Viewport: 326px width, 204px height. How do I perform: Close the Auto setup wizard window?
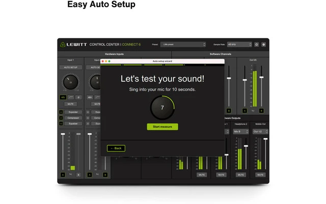pyautogui.click(x=102, y=61)
